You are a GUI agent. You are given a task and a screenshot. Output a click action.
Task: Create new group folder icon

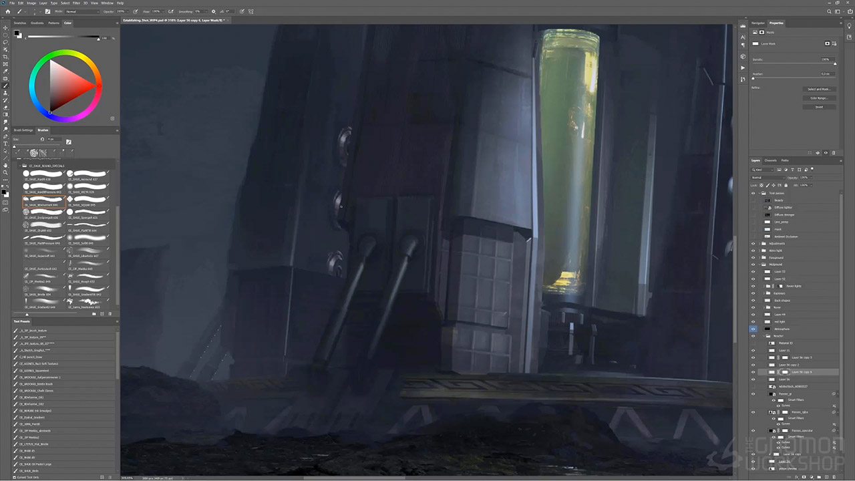point(819,477)
